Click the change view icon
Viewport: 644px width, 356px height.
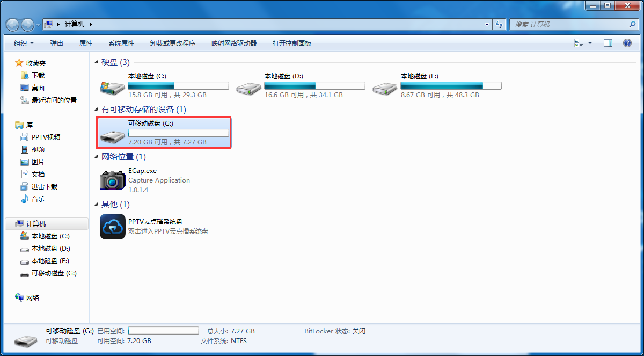[579, 43]
